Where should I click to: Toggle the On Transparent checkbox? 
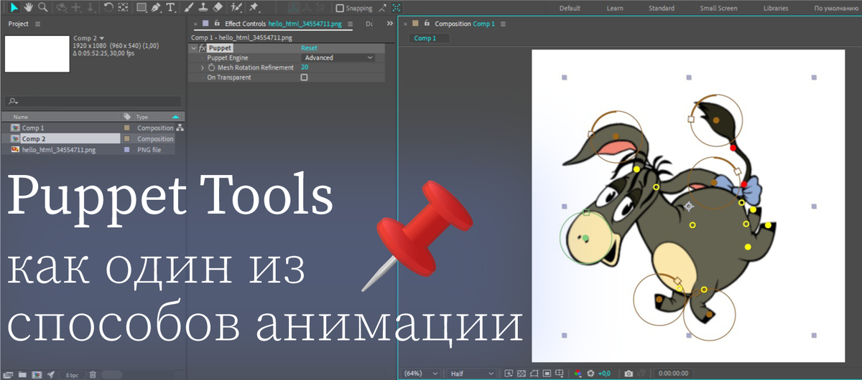[x=304, y=77]
